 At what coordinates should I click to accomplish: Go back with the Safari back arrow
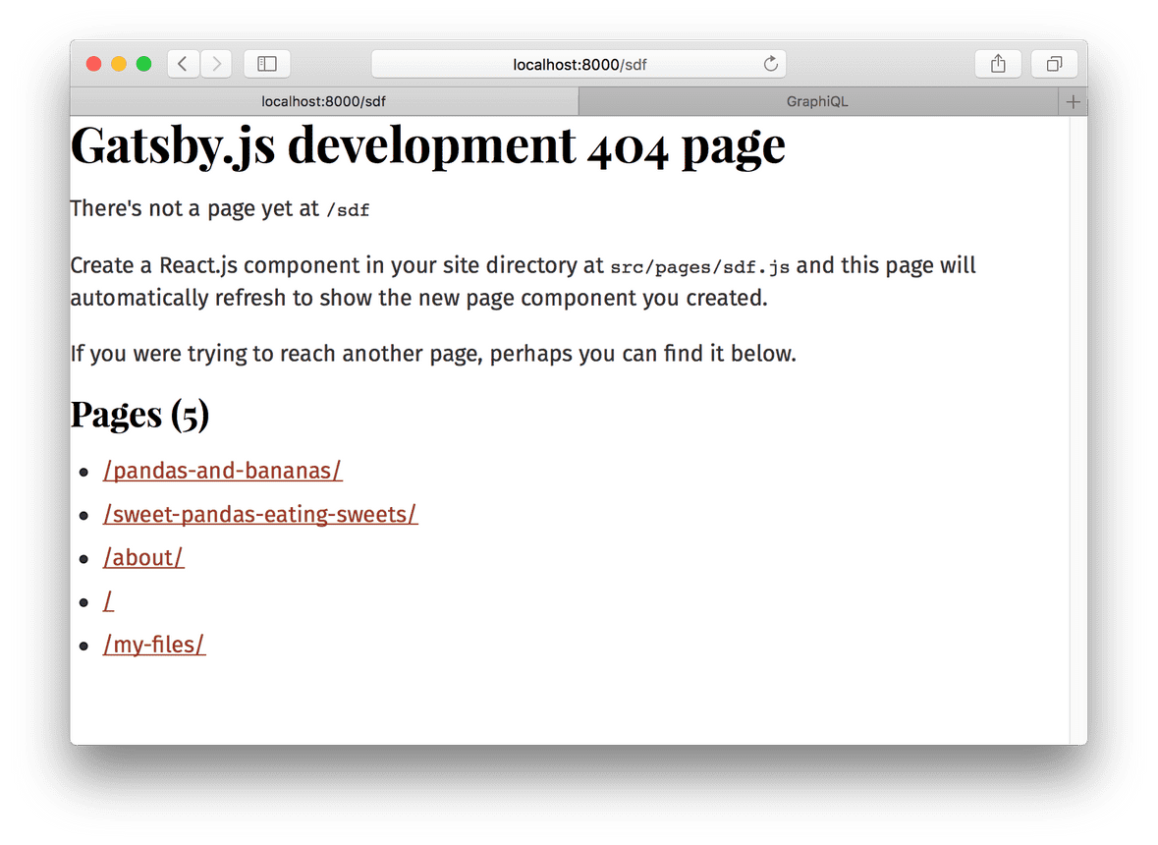click(183, 64)
